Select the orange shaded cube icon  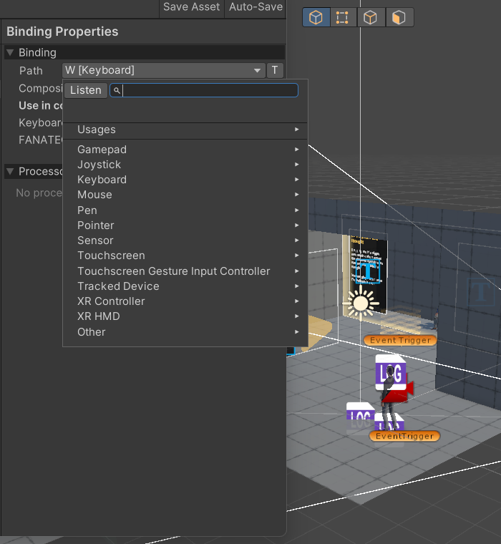[x=399, y=17]
